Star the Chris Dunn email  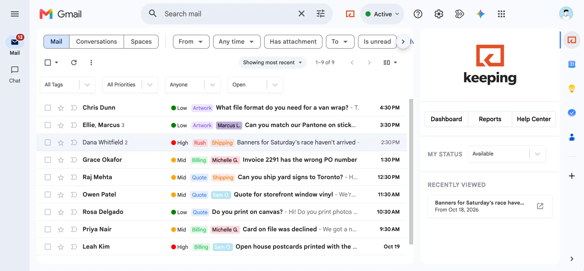click(x=61, y=108)
